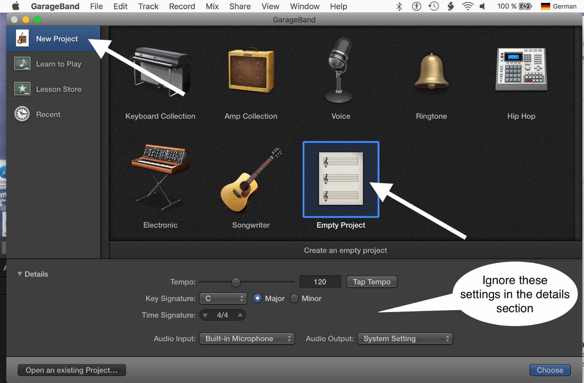
Task: Click the New Project guitar icon
Action: 22,38
